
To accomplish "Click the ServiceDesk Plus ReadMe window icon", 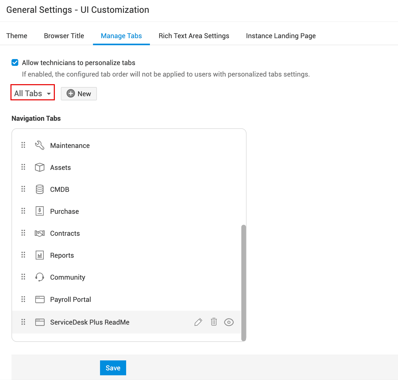I will pos(40,322).
